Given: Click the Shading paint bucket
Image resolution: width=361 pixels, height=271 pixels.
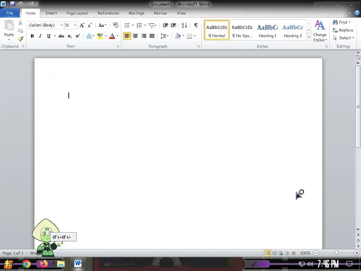Looking at the screenshot, I should click(x=178, y=36).
